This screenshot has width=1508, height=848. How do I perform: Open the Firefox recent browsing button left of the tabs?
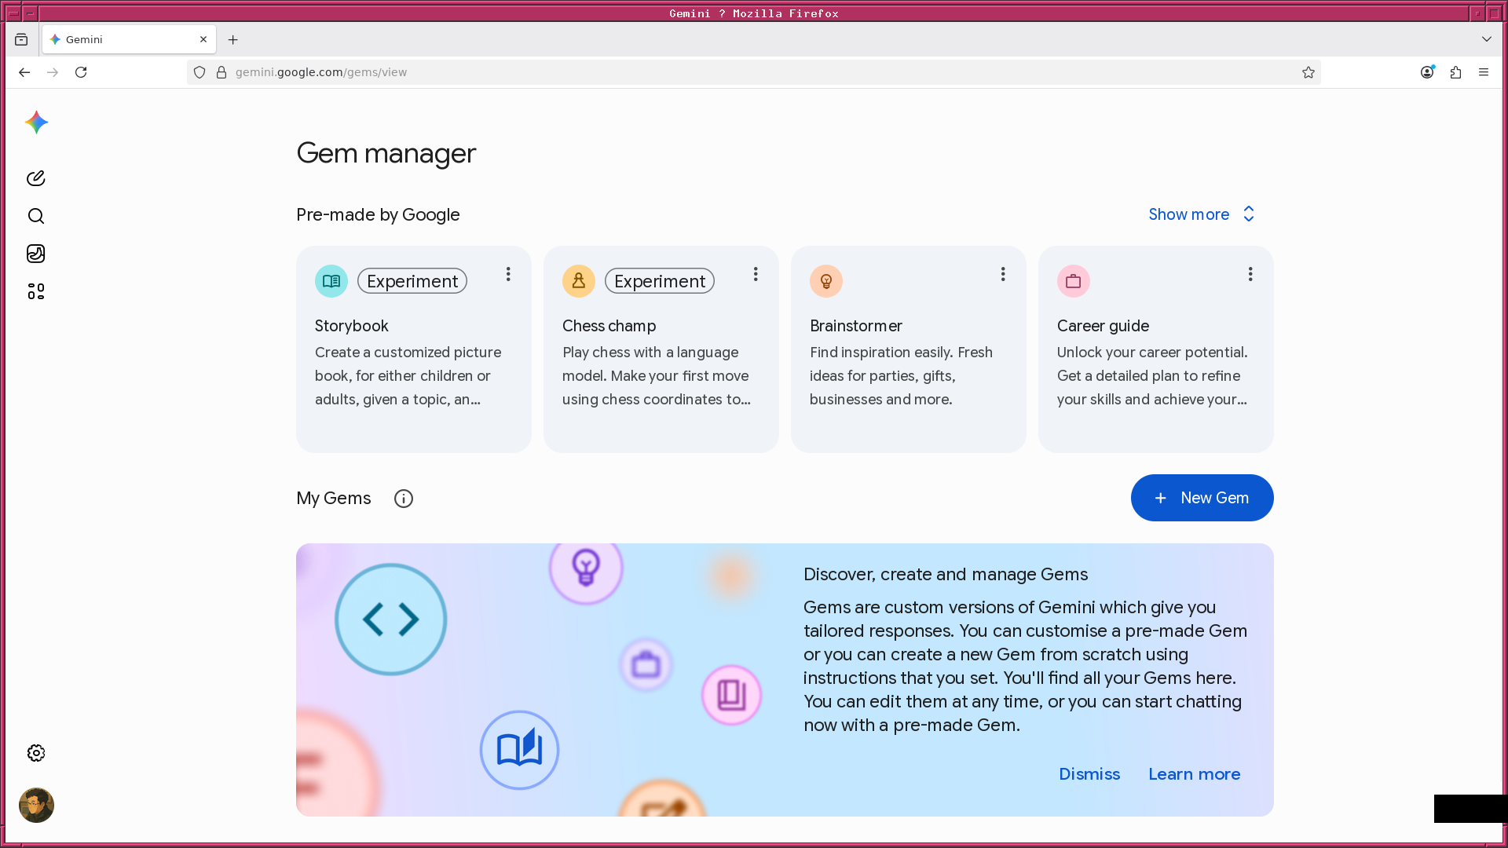pos(21,39)
